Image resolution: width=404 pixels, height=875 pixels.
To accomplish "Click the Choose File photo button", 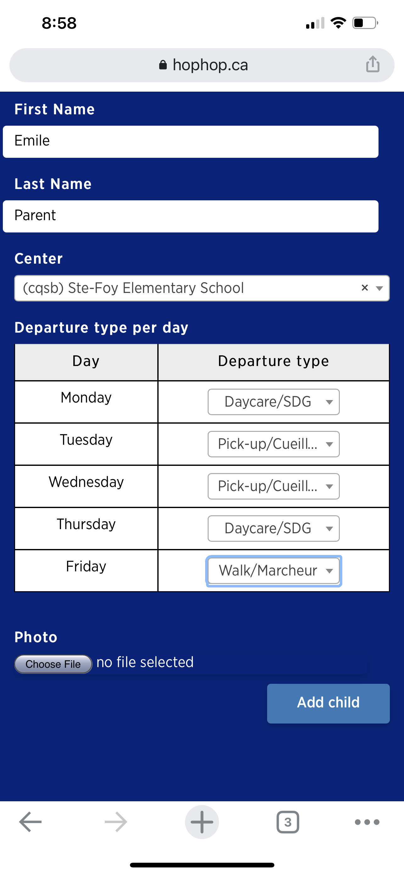I will (x=53, y=664).
